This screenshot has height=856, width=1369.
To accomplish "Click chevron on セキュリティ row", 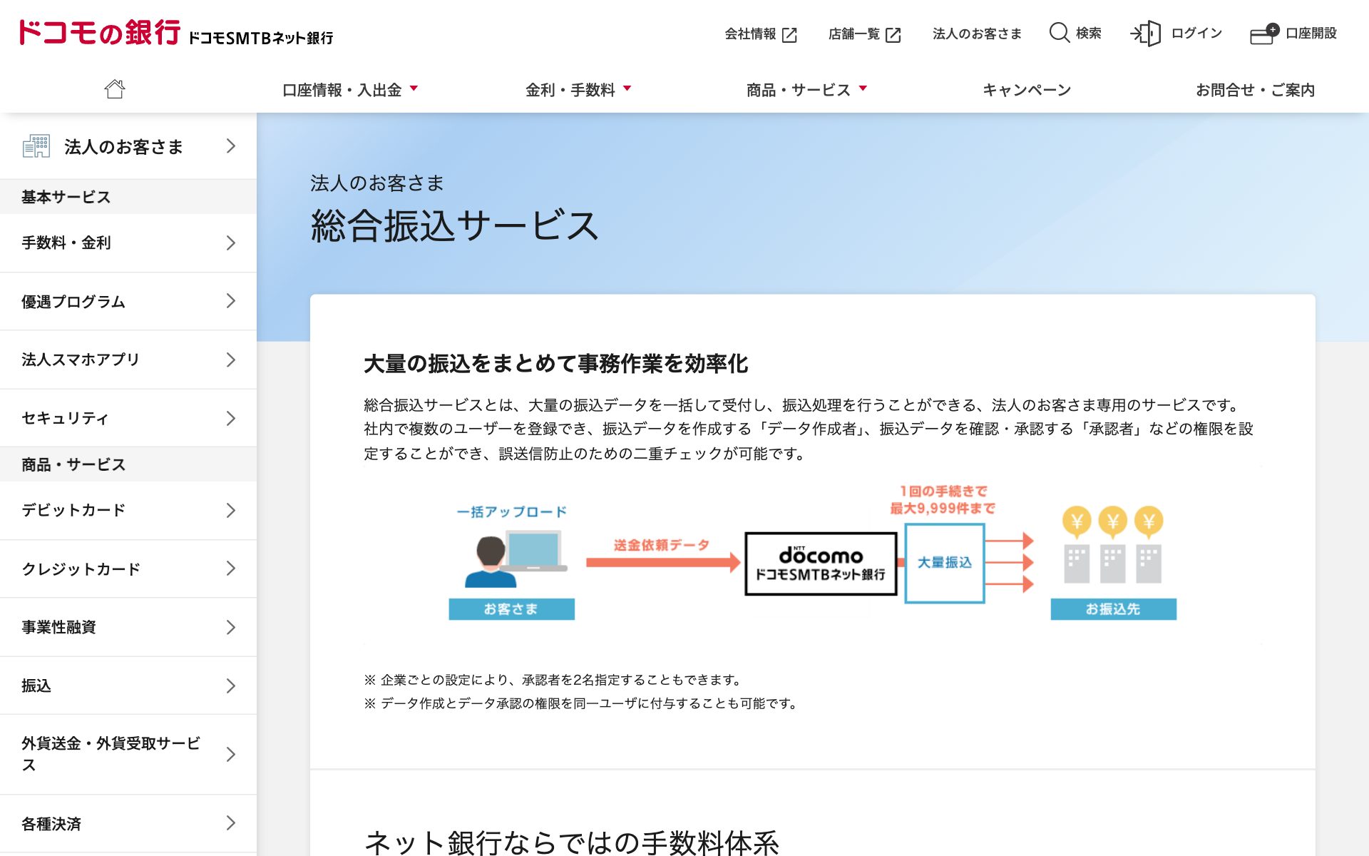I will pyautogui.click(x=231, y=418).
